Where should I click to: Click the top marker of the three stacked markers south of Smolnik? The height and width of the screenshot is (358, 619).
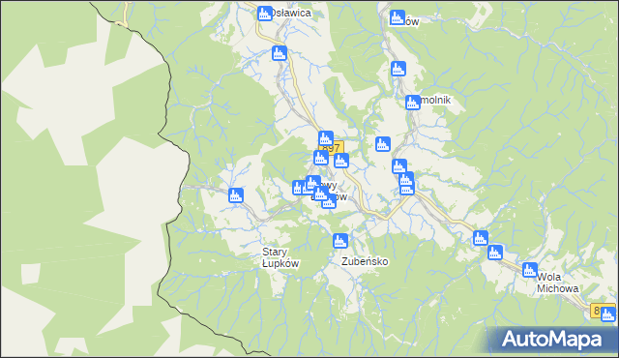click(x=399, y=166)
